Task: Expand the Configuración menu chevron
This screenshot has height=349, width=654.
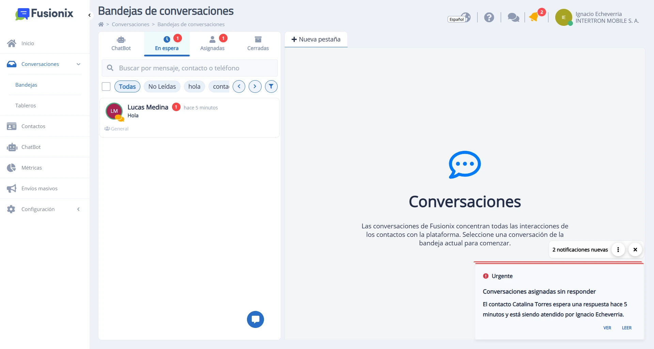Action: click(79, 209)
